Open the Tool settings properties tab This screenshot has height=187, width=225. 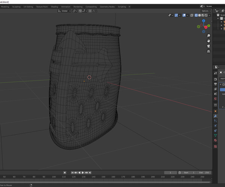point(216,73)
